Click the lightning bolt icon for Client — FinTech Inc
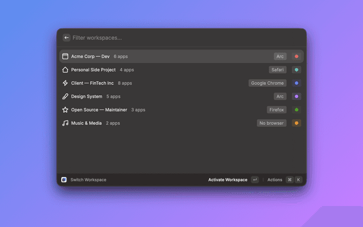Image resolution: width=363 pixels, height=227 pixels. point(65,83)
